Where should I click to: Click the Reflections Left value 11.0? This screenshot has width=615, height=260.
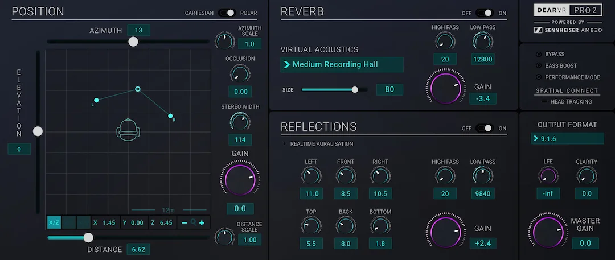point(311,193)
